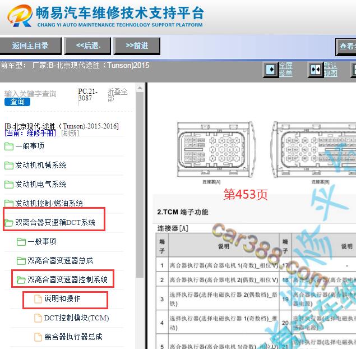Click document icon beside 离合器执行器总成
Image resolution: width=356 pixels, height=349 pixels.
(38, 337)
